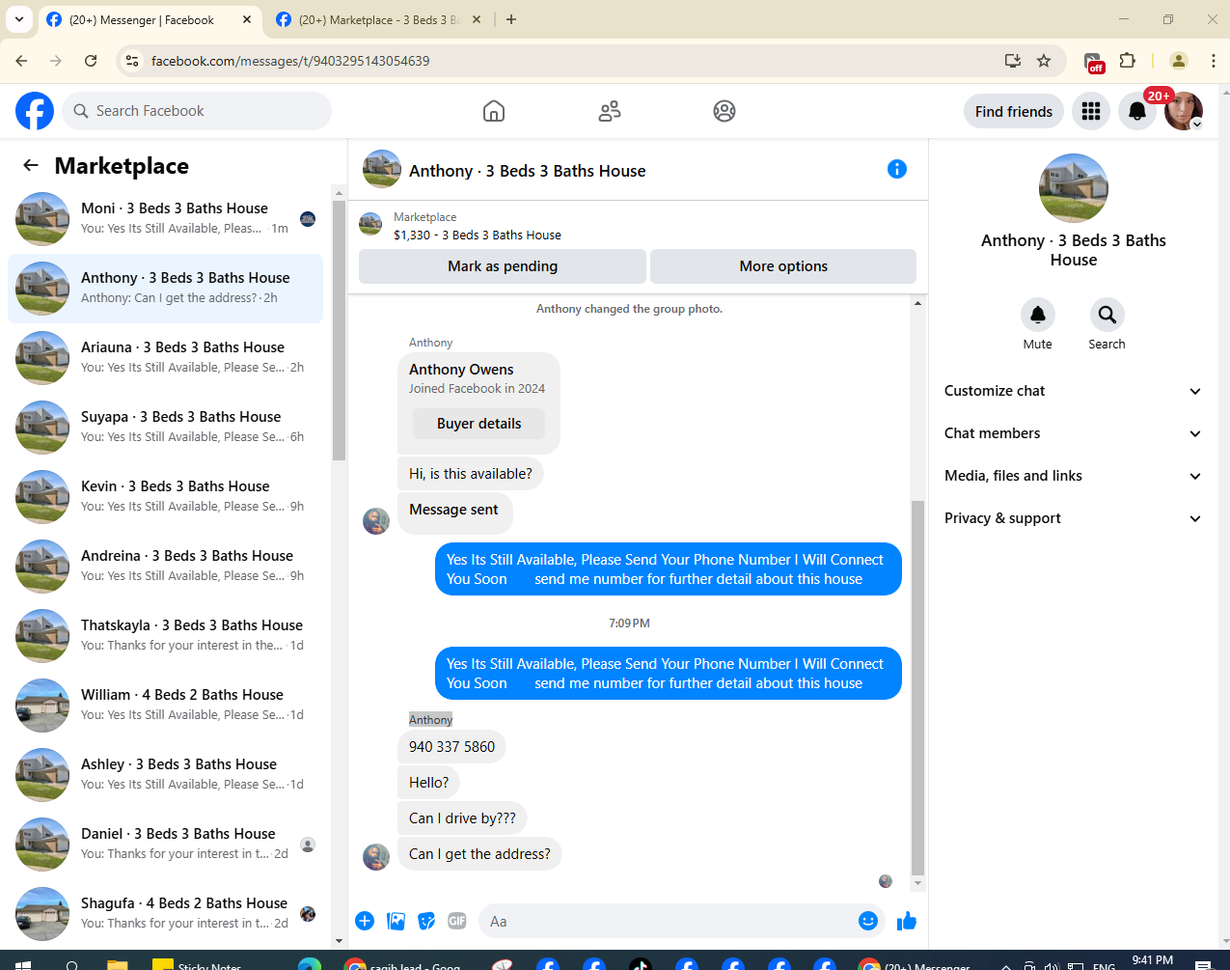Click house photo in right panel
Image resolution: width=1230 pixels, height=970 pixels.
click(1074, 188)
